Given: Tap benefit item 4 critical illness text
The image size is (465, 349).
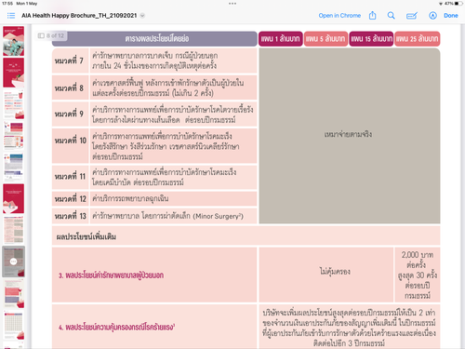Looking at the screenshot, I should pos(116,327).
